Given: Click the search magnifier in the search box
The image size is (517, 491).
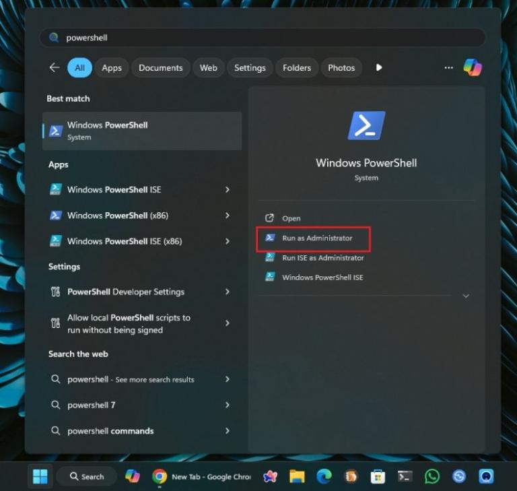Looking at the screenshot, I should (54, 38).
